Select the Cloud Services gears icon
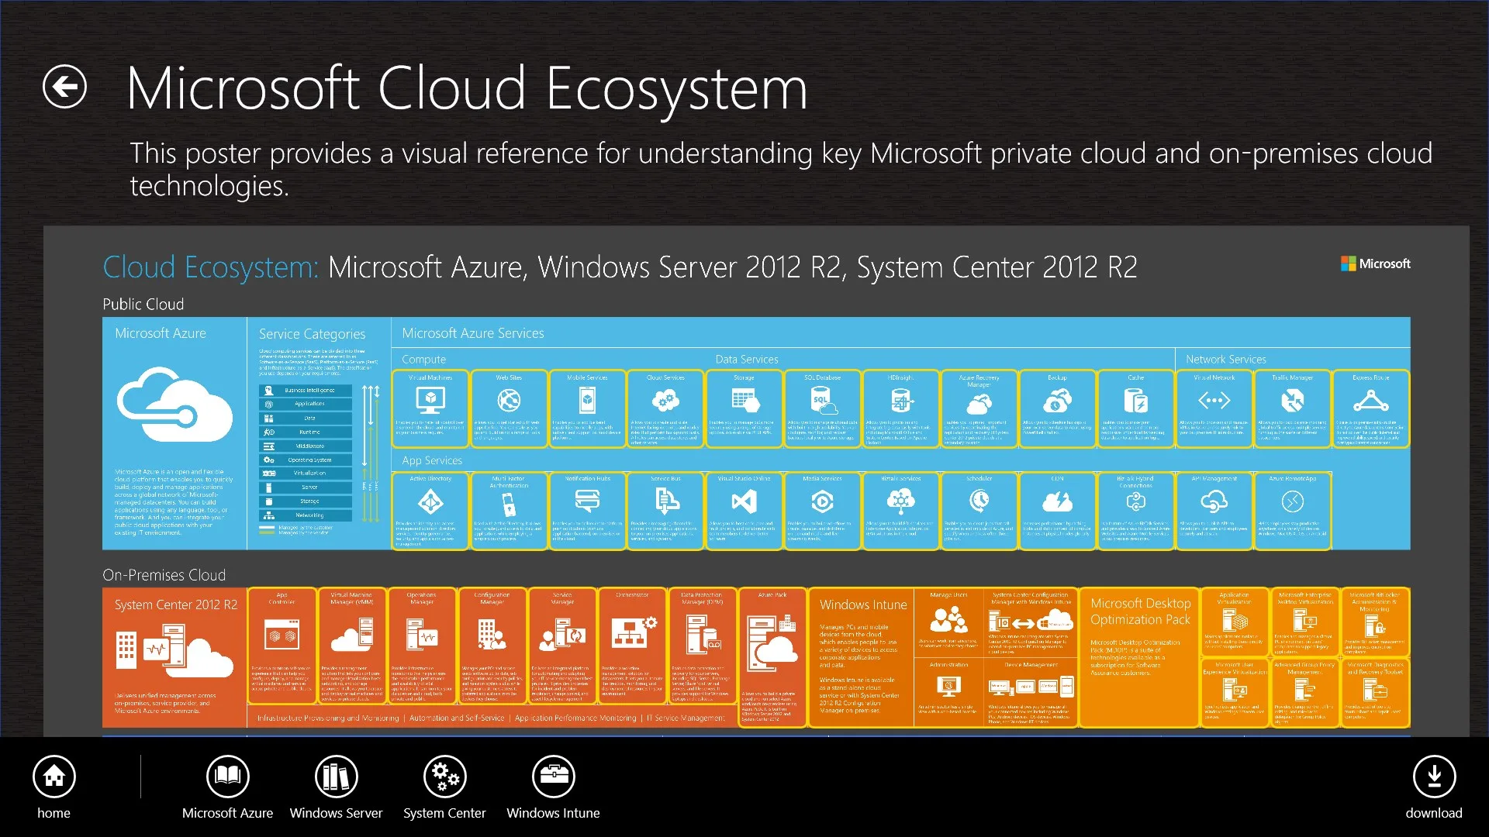Image resolution: width=1489 pixels, height=837 pixels. click(665, 401)
